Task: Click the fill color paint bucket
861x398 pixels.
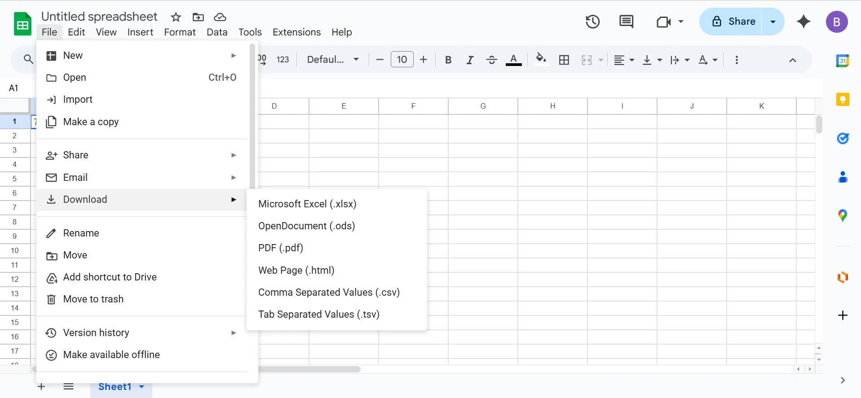Action: pyautogui.click(x=541, y=59)
